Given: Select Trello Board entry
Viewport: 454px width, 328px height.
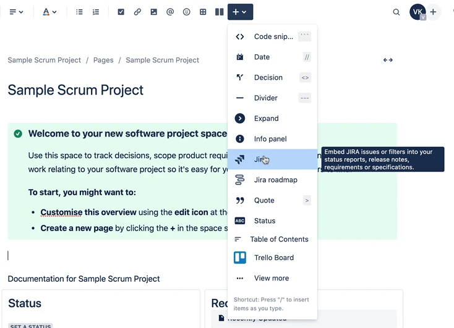Looking at the screenshot, I should coord(272,258).
